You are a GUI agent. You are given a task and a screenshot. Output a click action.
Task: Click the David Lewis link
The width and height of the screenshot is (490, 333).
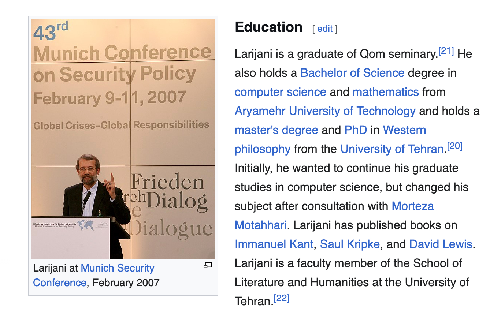(x=441, y=244)
